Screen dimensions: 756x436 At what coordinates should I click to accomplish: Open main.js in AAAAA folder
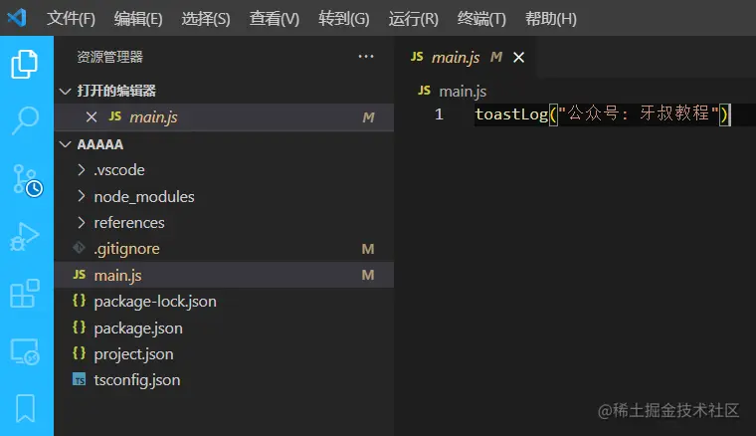pyautogui.click(x=224, y=275)
